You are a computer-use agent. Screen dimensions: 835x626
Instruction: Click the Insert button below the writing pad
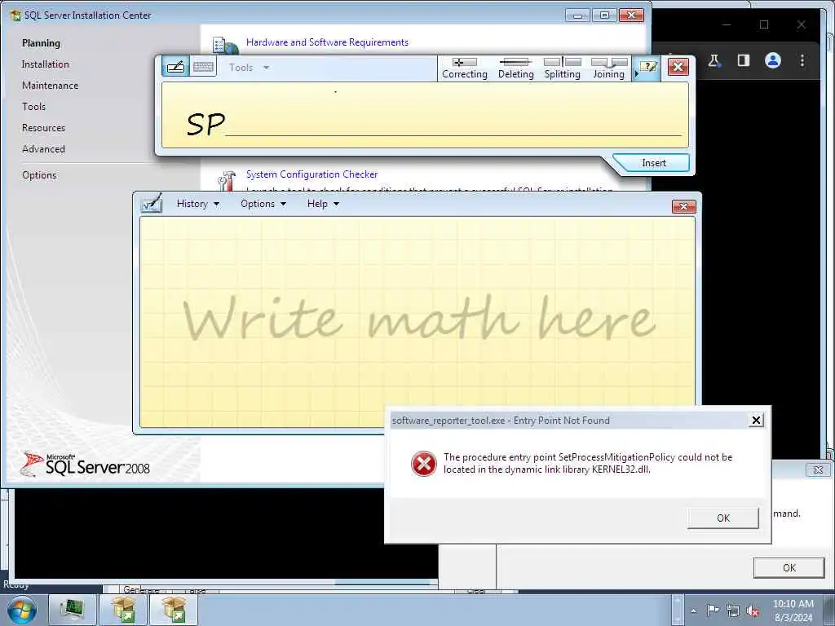click(x=653, y=163)
